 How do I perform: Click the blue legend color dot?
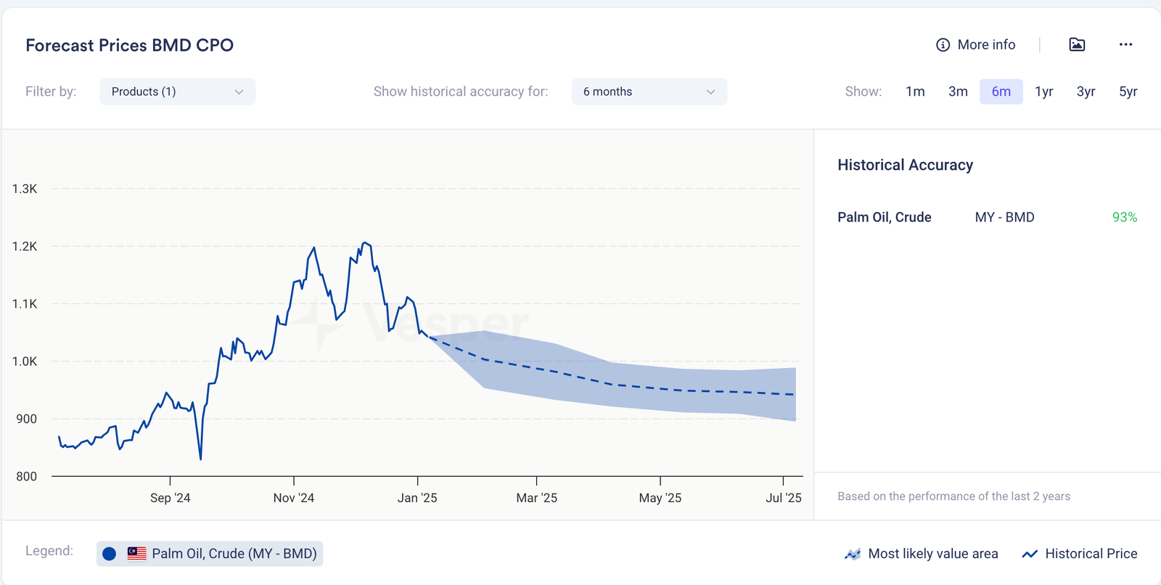[110, 554]
